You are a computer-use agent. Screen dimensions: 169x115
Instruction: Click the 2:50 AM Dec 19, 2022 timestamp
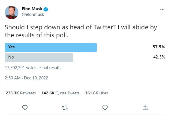(x=26, y=78)
